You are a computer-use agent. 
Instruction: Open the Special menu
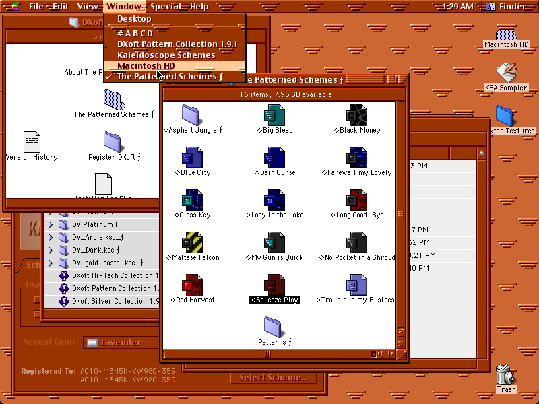click(166, 6)
